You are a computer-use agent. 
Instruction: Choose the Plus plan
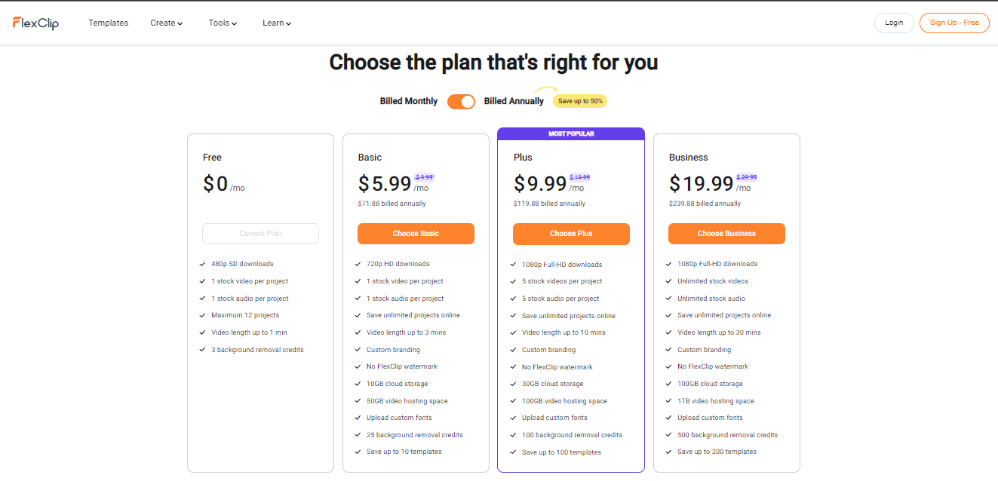pos(571,234)
